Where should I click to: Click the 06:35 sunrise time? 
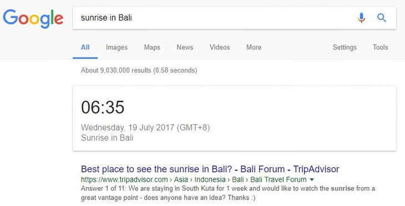coord(103,107)
